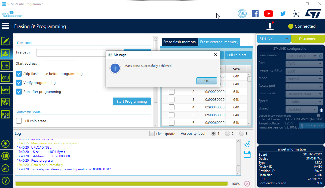Open the CPU core panel
The image size is (325, 188).
(5, 77)
